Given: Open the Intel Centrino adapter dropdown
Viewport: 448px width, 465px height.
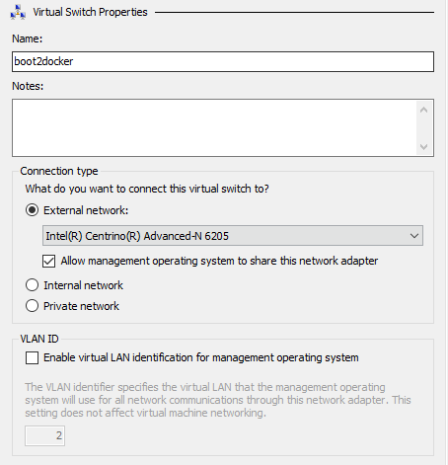Looking at the screenshot, I should click(x=233, y=236).
